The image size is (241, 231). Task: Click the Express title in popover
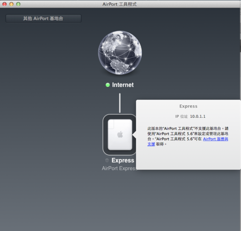188,106
